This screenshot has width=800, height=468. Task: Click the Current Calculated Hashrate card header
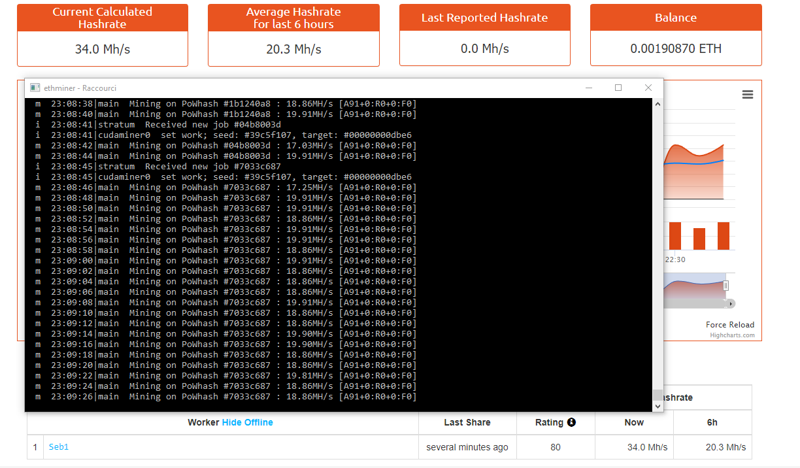[103, 18]
